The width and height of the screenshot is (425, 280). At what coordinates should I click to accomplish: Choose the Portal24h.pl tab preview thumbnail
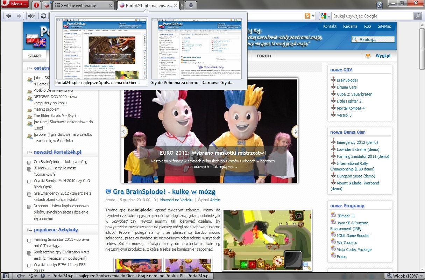pos(101,51)
